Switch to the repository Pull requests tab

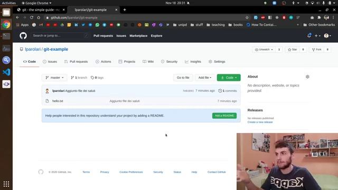76,62
